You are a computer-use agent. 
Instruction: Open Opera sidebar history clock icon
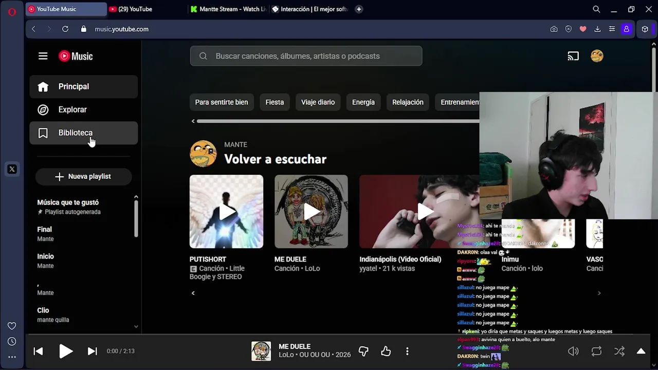point(12,341)
